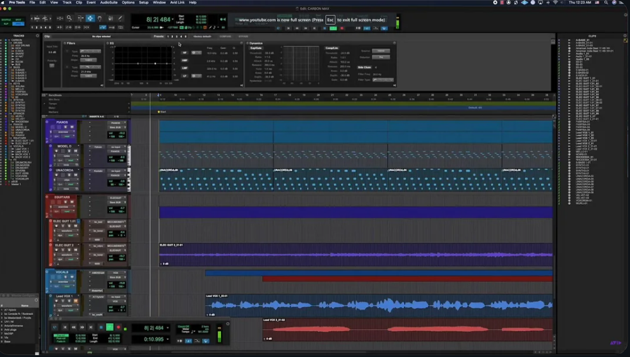Click COMPARE button in Clip Effects
This screenshot has width=630, height=357.
click(x=225, y=37)
